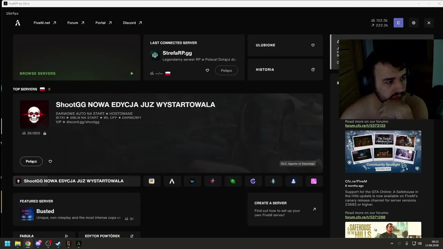Open the Browse Servers panel
The image size is (443, 249).
point(76,57)
